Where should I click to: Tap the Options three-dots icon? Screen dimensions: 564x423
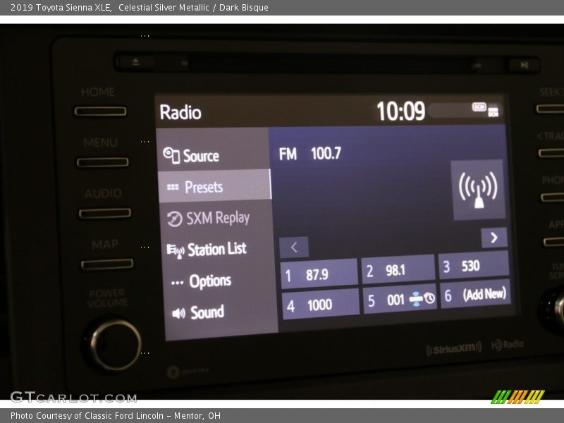tap(177, 282)
